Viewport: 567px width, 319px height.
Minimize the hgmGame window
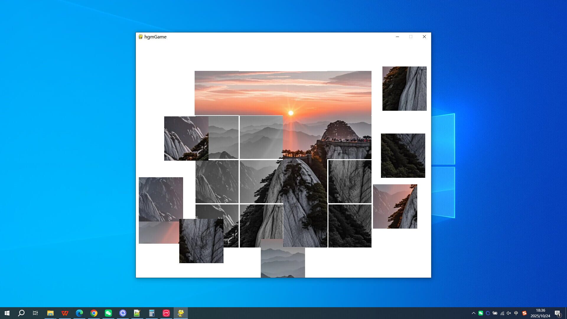click(x=397, y=37)
